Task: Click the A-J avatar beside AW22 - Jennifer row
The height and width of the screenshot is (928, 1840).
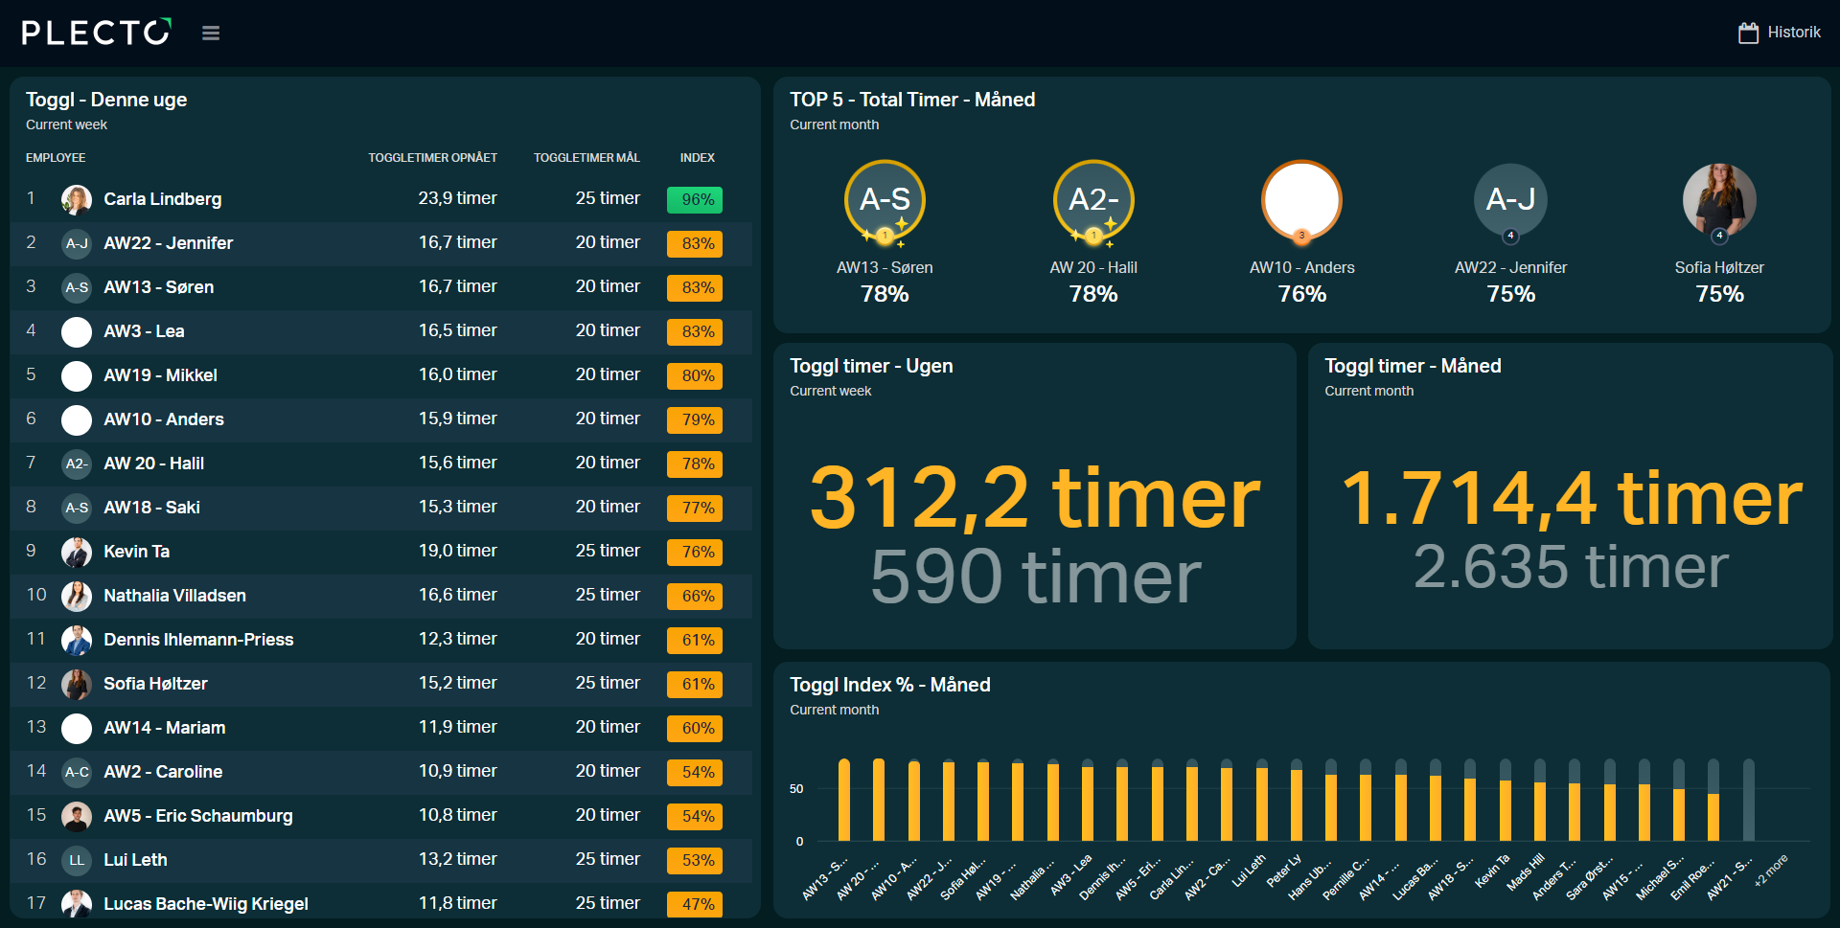Action: click(77, 243)
